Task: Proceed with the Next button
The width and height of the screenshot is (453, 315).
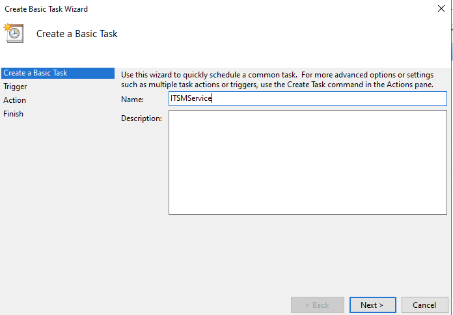Action: (x=373, y=305)
